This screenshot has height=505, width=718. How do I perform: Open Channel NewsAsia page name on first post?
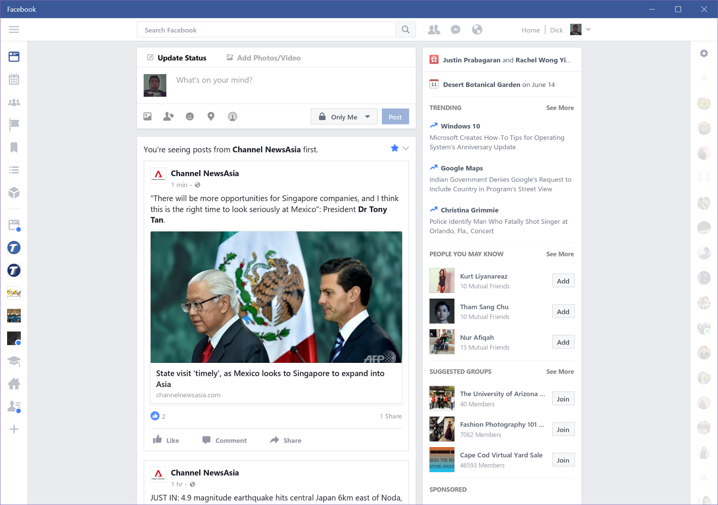205,174
